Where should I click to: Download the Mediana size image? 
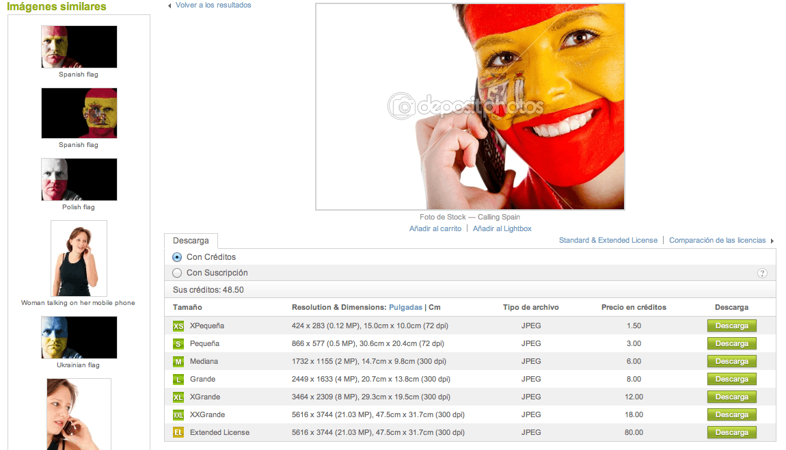731,362
